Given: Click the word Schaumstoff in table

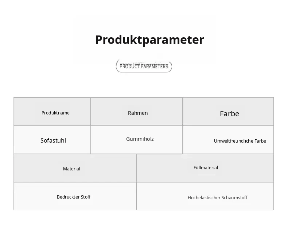Looking at the screenshot, I should click(x=234, y=198).
